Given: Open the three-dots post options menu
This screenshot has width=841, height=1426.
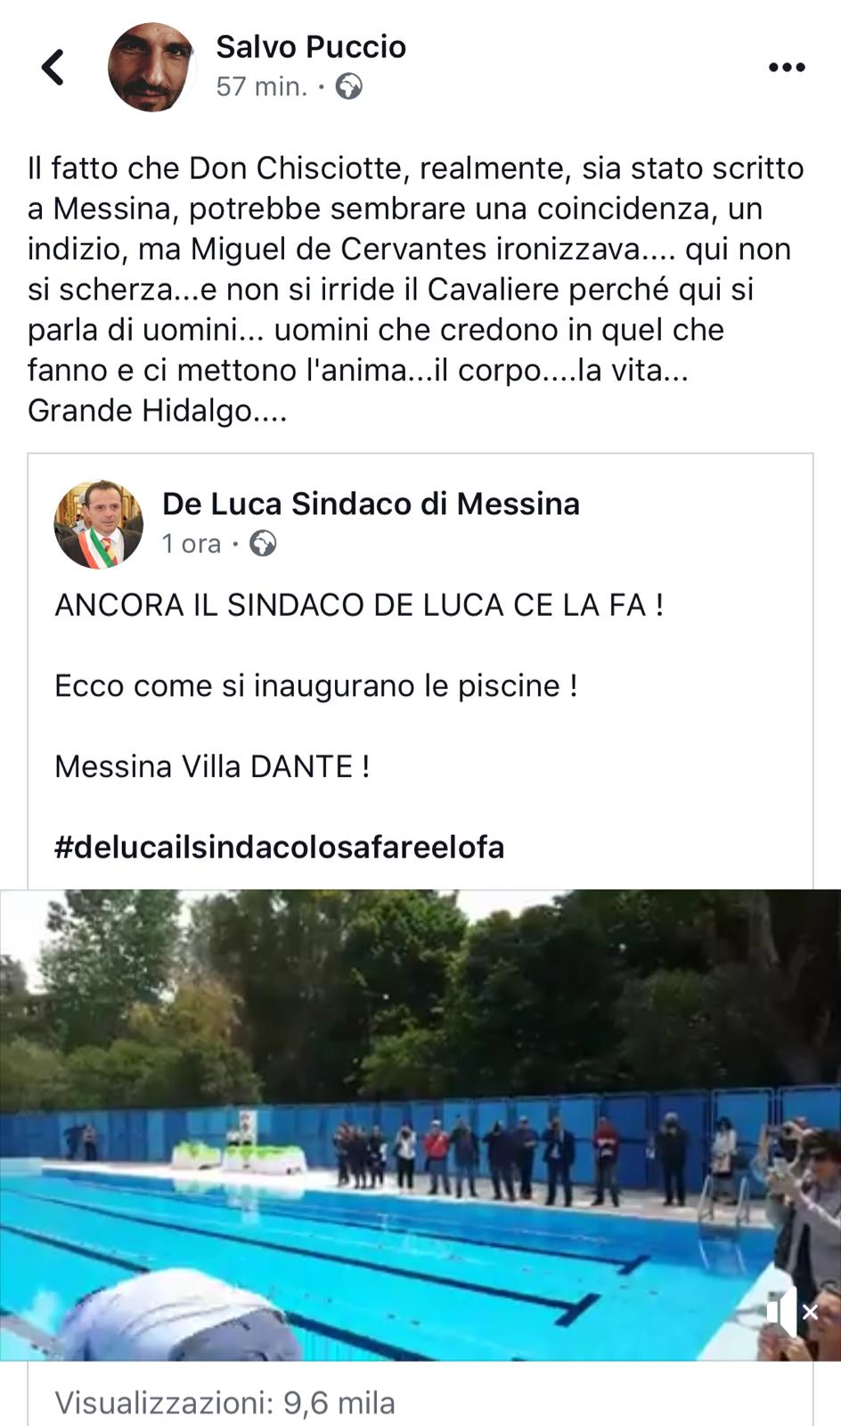Looking at the screenshot, I should tap(787, 68).
